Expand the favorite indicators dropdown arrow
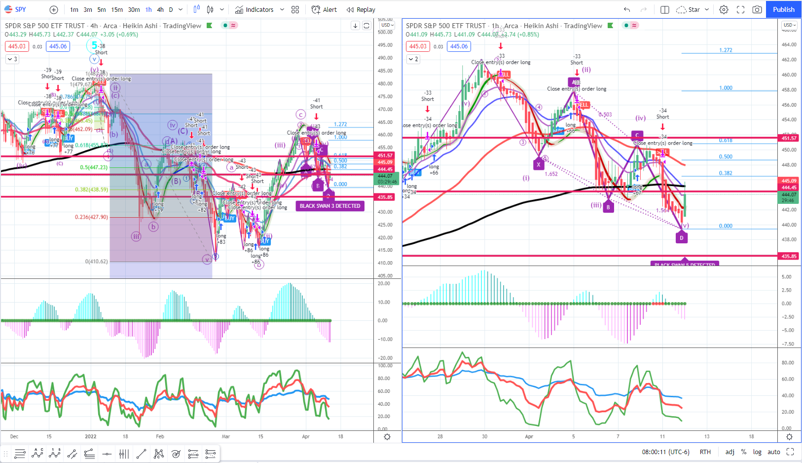Viewport: 802px width, 463px height. click(282, 9)
